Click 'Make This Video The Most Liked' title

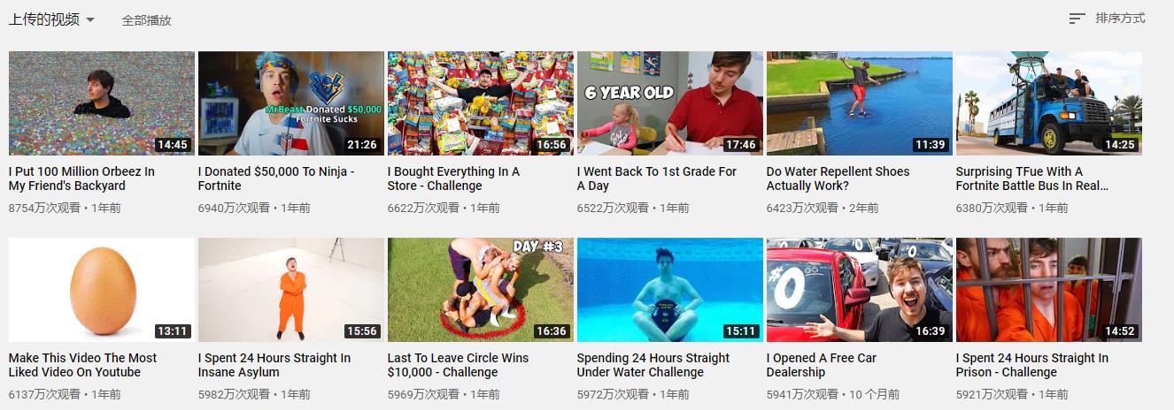coord(83,365)
